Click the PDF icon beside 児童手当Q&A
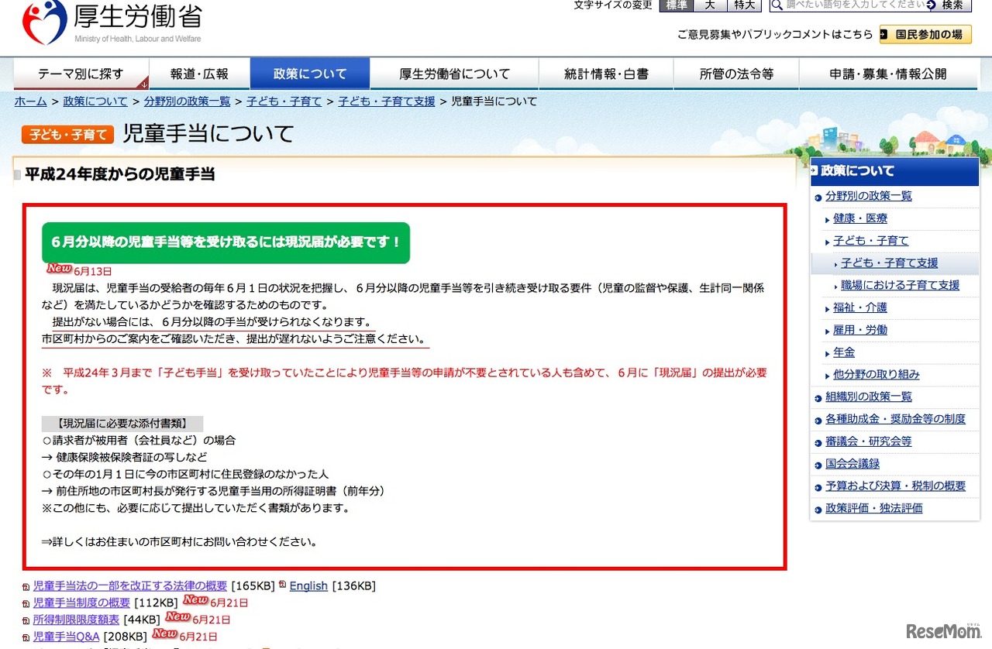 (26, 637)
